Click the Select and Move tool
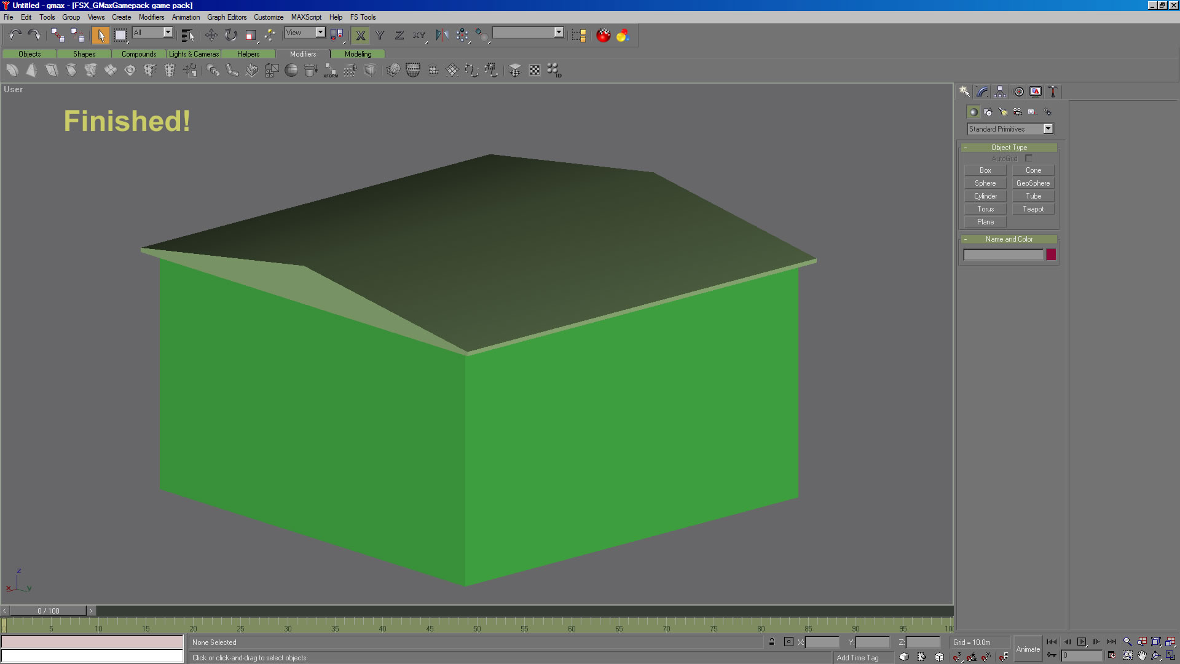Image resolution: width=1180 pixels, height=664 pixels. pos(211,35)
